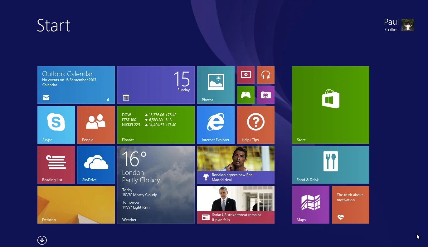Open the Photos tile
The width and height of the screenshot is (428, 247).
(216, 85)
